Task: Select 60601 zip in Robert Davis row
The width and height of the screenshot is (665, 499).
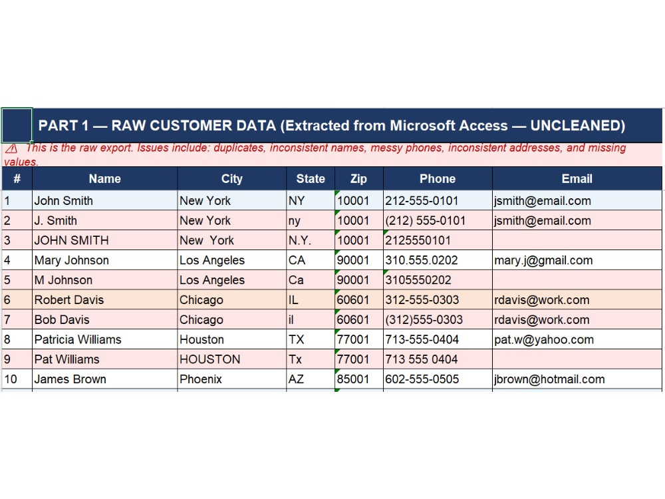Action: pos(359,299)
